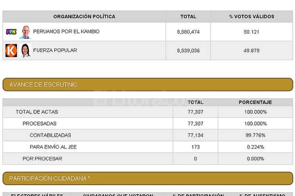
Task: Click the 8,539,036 vote total cell
Action: point(188,51)
